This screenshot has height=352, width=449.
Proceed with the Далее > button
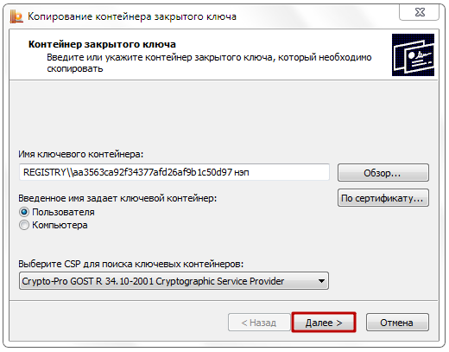(324, 323)
